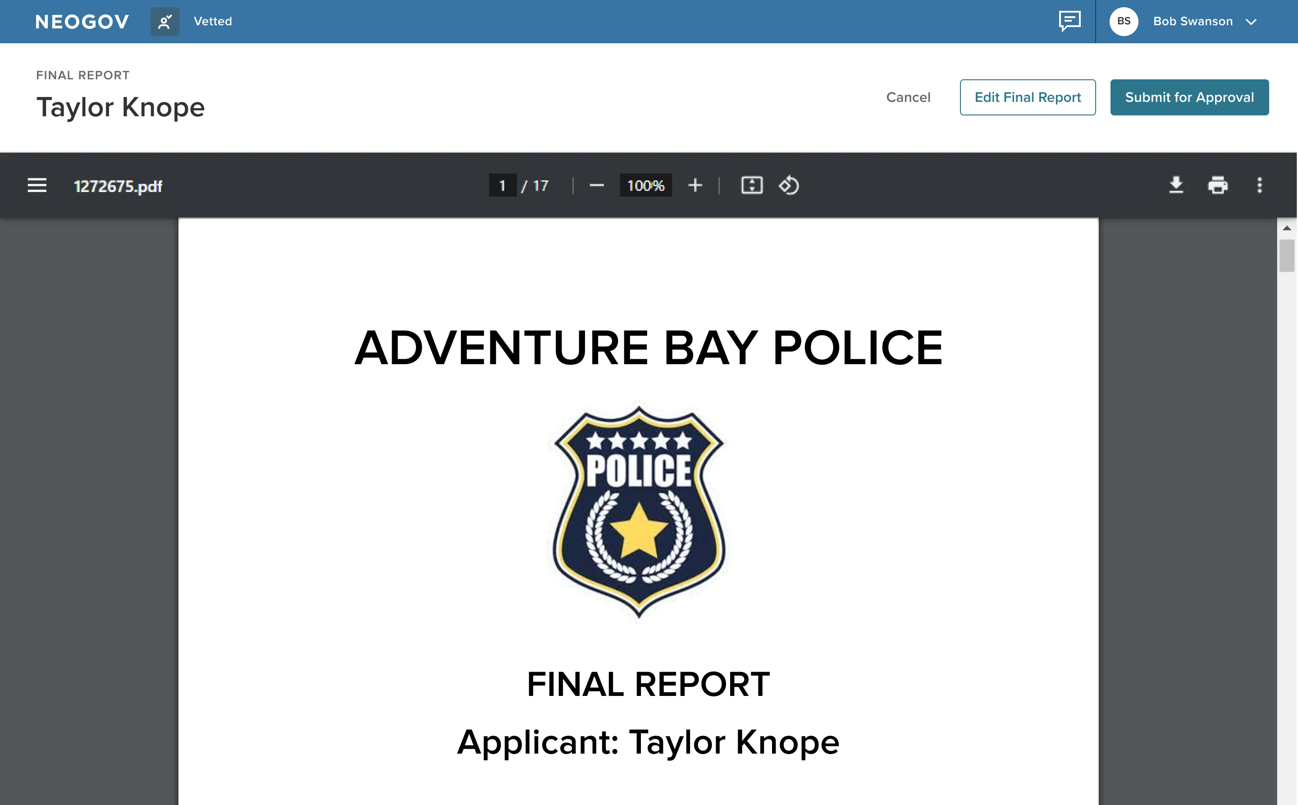Click the Taylor Knope page title
The image size is (1298, 805).
click(x=120, y=108)
